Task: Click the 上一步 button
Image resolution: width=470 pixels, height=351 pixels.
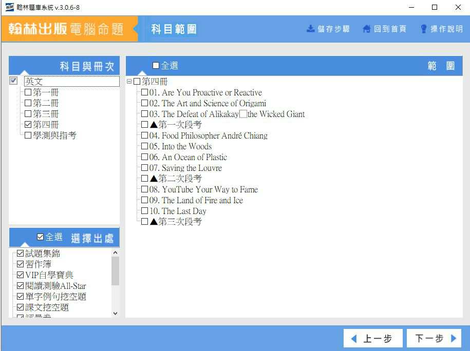Action: [373, 338]
